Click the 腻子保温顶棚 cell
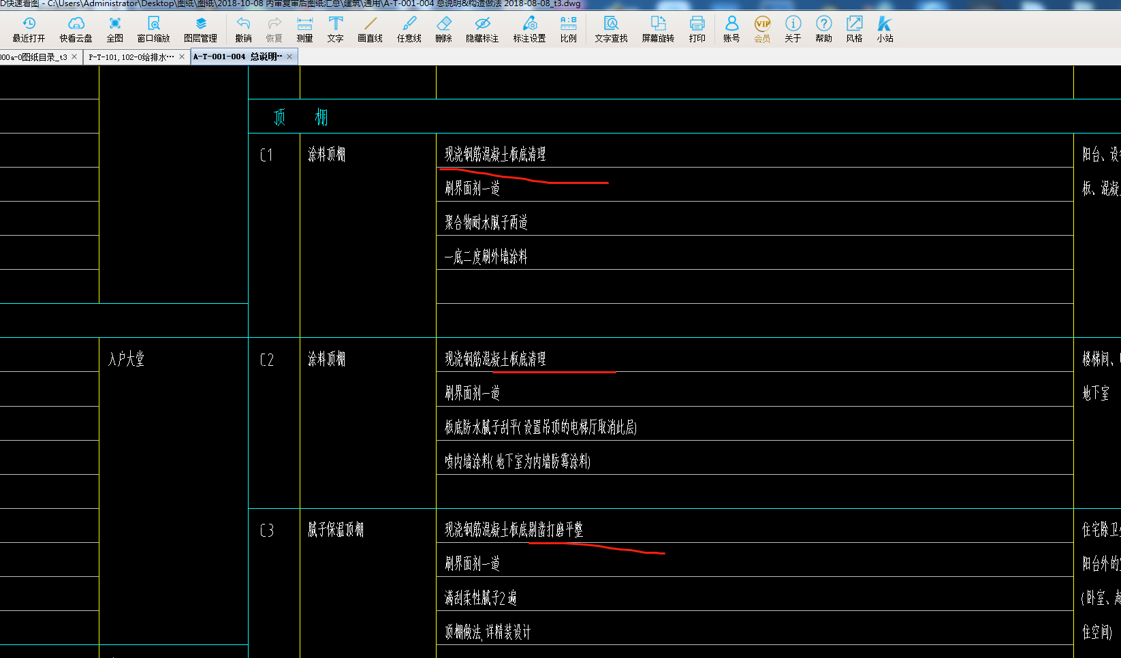1121x658 pixels. [336, 529]
